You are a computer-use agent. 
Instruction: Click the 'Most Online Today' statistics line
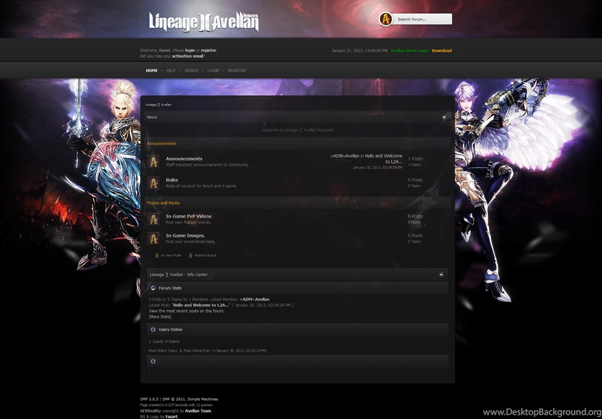click(x=208, y=351)
